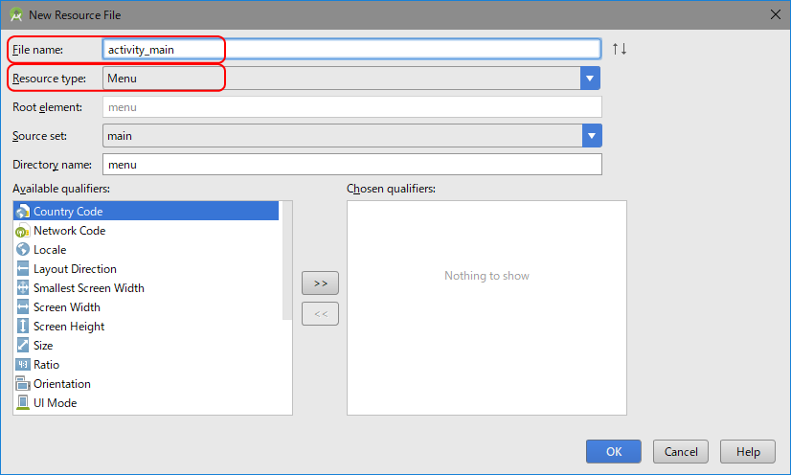
Task: Select Layout Direction qualifier text
Action: point(75,269)
